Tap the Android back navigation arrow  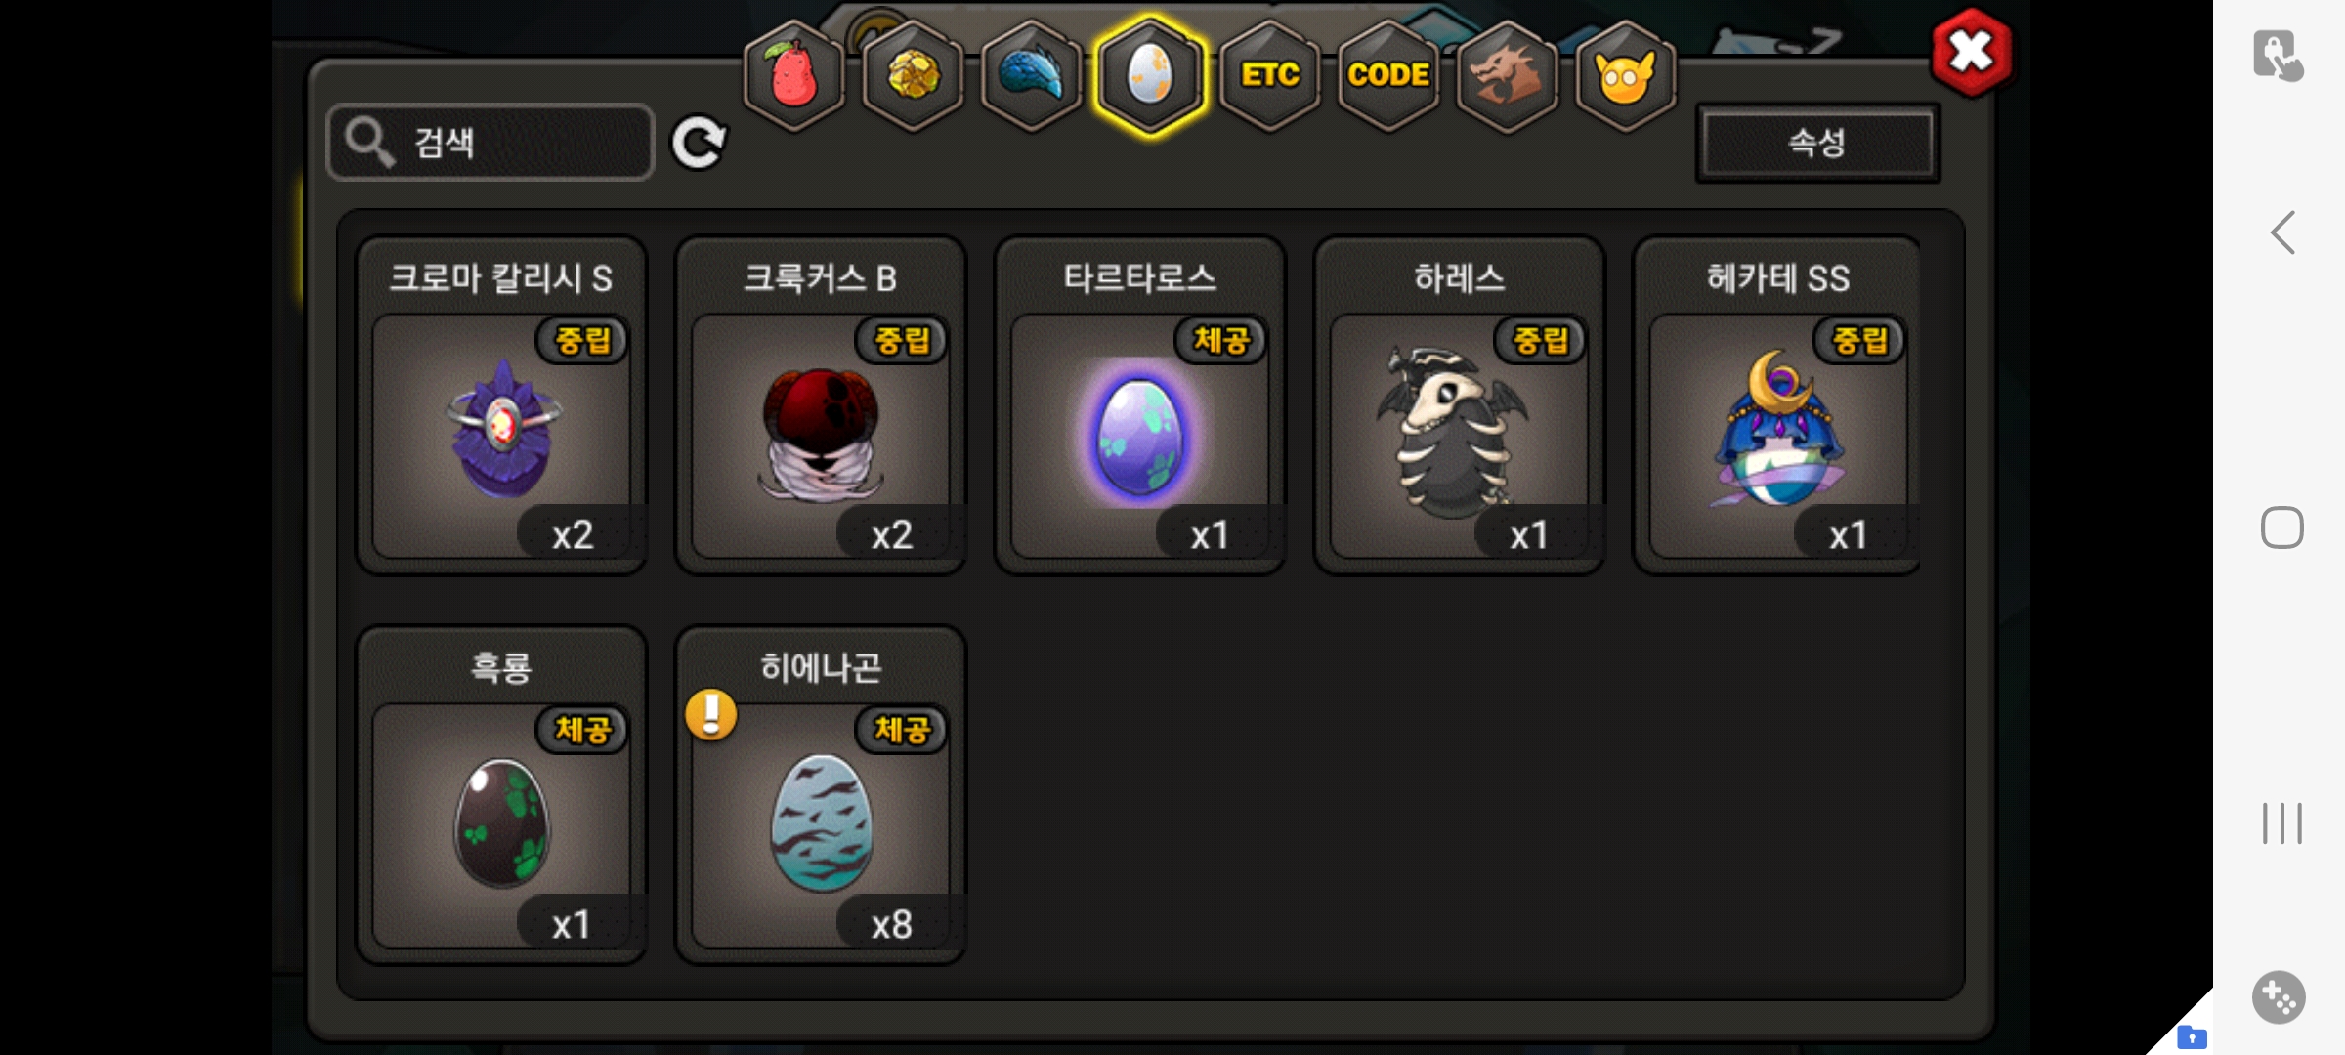click(x=2282, y=233)
